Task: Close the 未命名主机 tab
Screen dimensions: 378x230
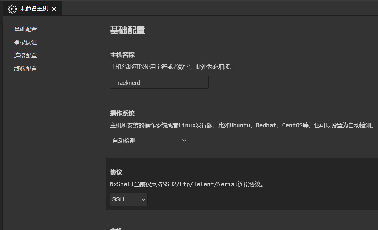Action: 54,9
